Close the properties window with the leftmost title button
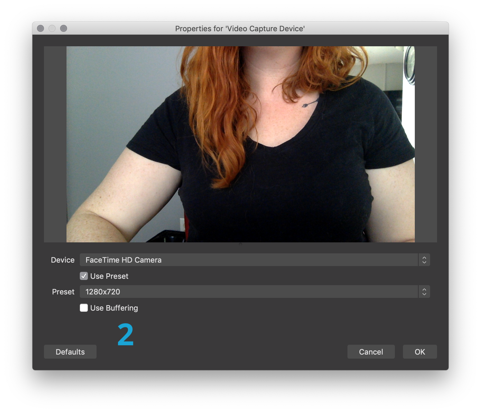Image resolution: width=481 pixels, height=413 pixels. 40,28
